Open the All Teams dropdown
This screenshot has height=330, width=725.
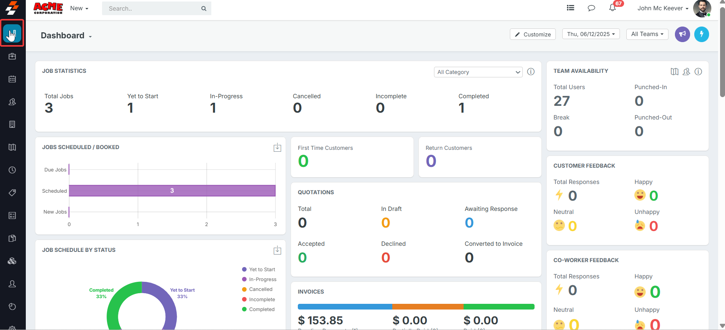click(647, 34)
